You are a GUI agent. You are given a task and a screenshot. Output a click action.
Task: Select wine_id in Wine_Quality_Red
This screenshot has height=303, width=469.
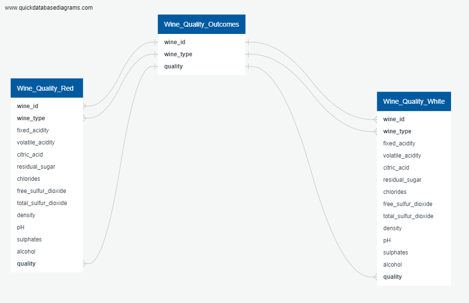point(28,106)
